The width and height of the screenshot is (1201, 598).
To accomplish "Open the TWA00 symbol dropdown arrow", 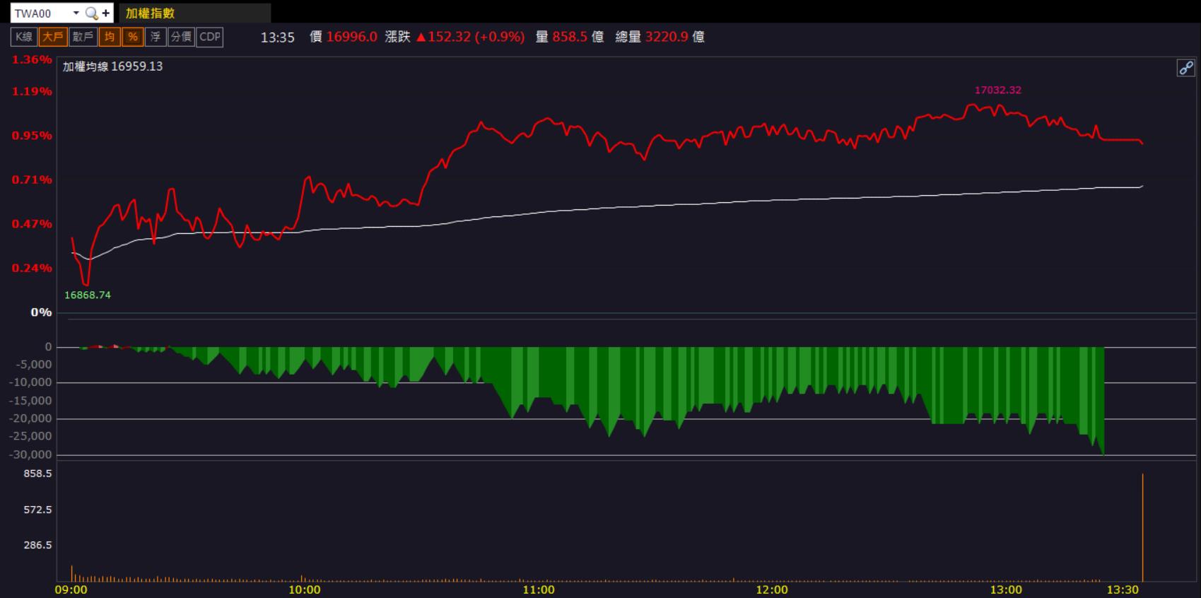I will pos(76,13).
